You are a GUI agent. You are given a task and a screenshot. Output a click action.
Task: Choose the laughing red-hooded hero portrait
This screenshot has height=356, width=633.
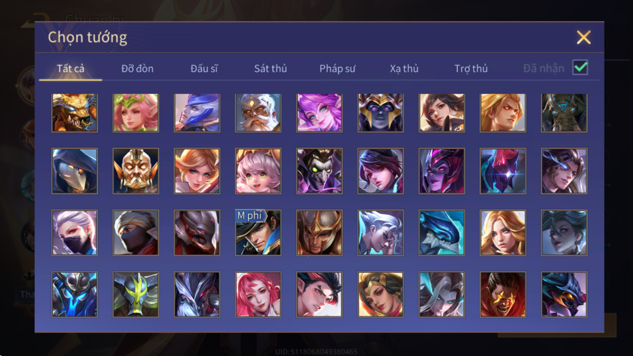click(503, 294)
